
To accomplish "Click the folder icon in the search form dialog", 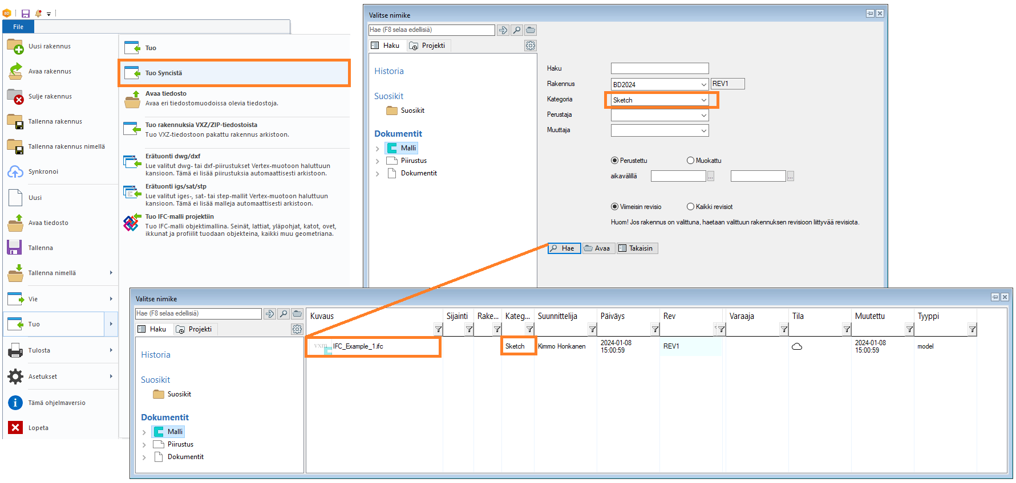I will (x=531, y=30).
